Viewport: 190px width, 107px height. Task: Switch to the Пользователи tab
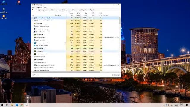[x=76, y=10]
